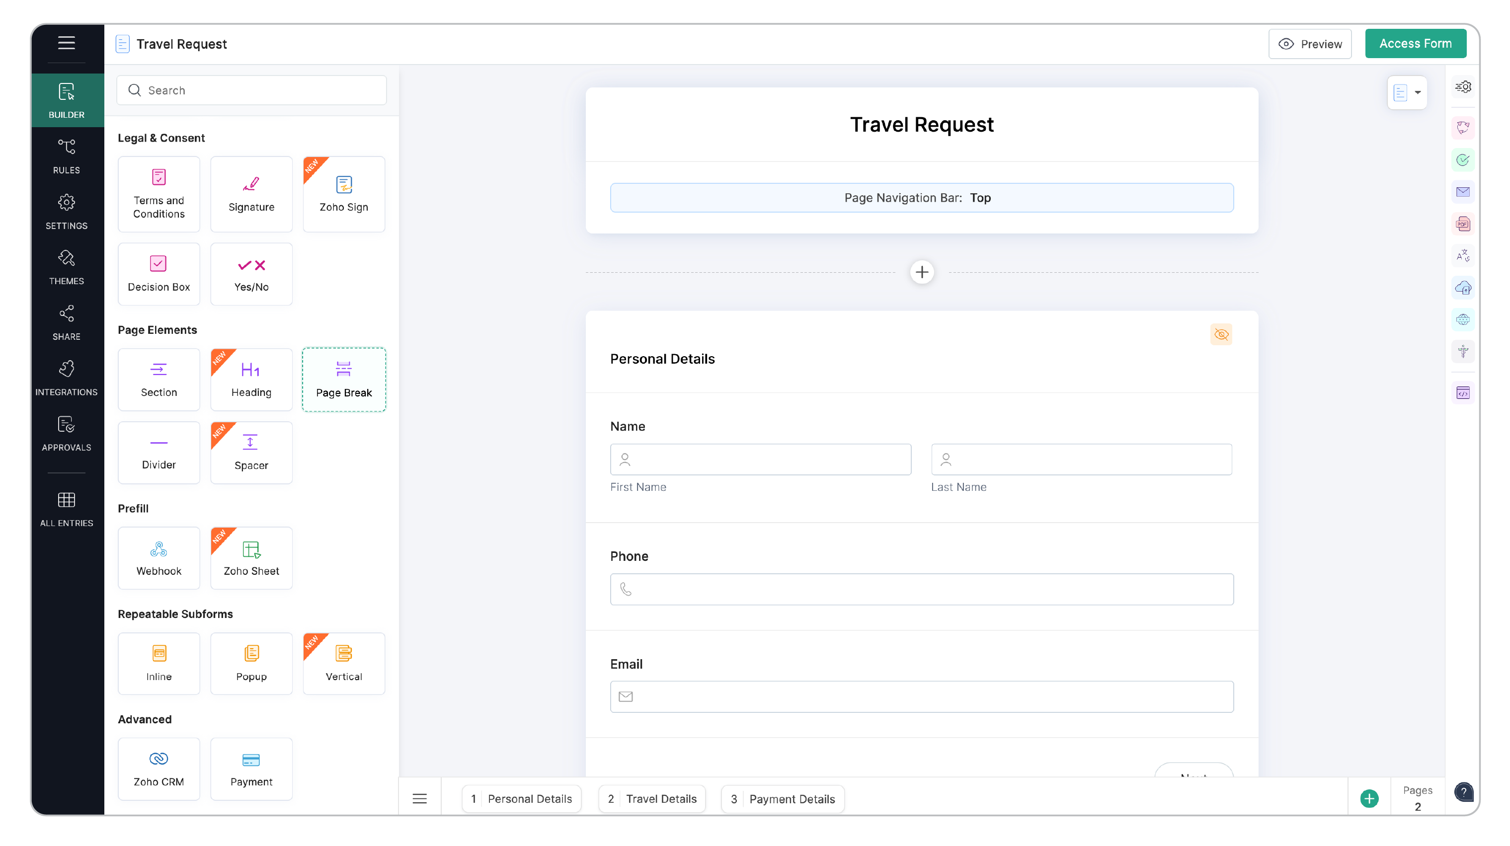Go to the Approvals section
This screenshot has height=846, width=1510.
[66, 434]
